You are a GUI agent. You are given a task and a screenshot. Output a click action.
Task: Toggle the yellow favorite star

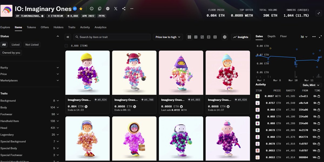point(81,9)
